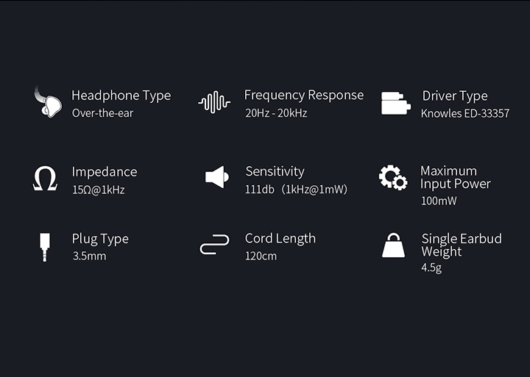Click the omega Impedance icon
This screenshot has height=377, width=530.
[x=45, y=179]
